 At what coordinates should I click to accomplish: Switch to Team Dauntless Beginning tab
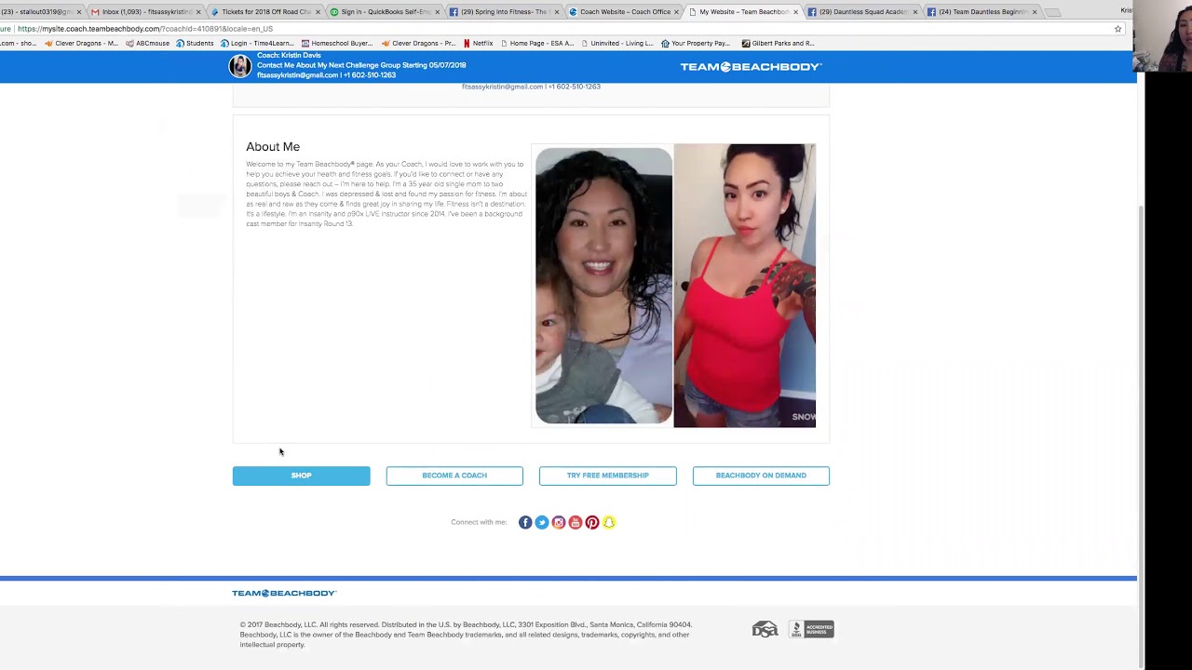[x=981, y=12]
